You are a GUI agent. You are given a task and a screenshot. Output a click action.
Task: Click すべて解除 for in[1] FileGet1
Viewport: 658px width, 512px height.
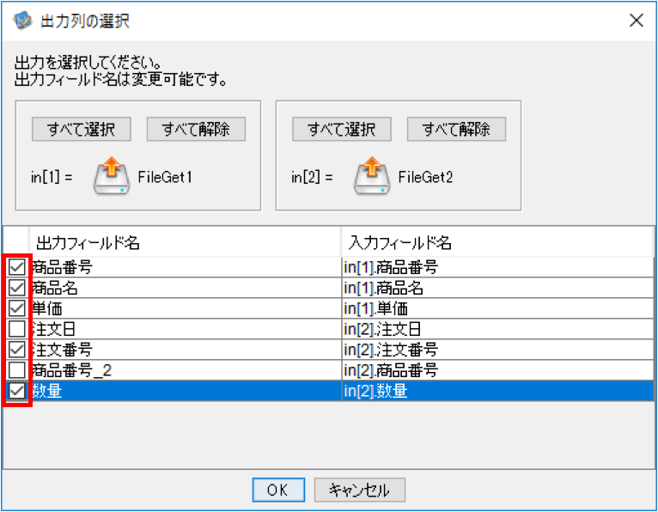pos(196,129)
